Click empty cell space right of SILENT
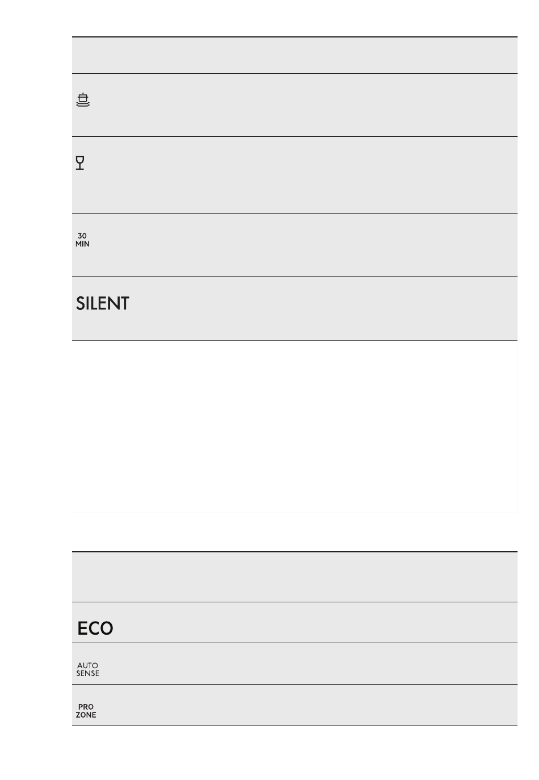The width and height of the screenshot is (539, 780). click(323, 309)
